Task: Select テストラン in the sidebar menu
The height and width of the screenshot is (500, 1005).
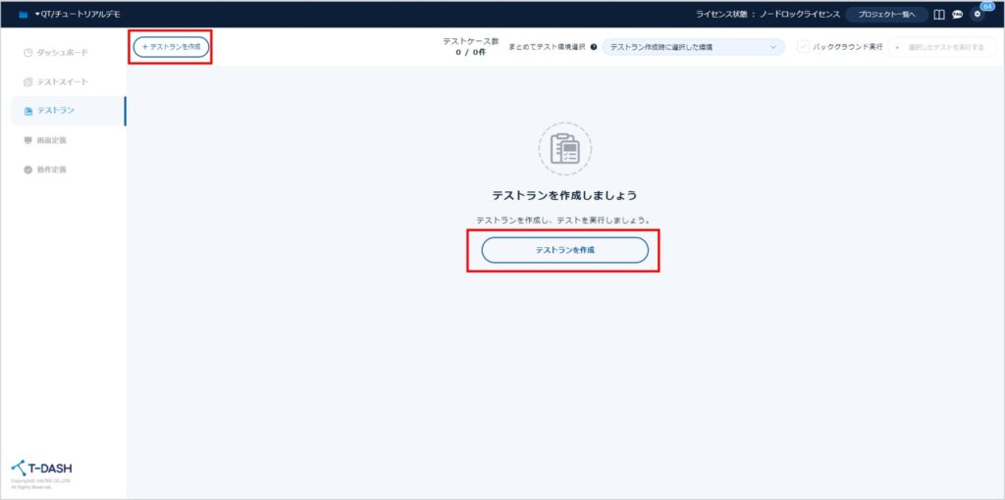Action: point(56,111)
